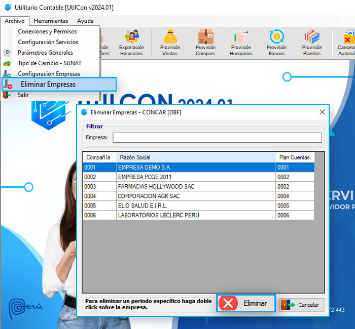355x329 pixels.
Task: Click the Eliminar button
Action: tap(246, 303)
